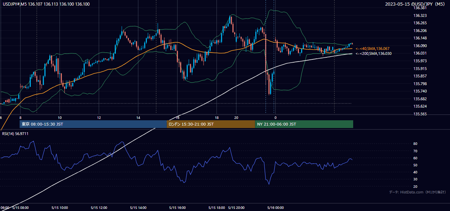
Task: Click bottom time label 5/15 10:00
Action: point(60,208)
